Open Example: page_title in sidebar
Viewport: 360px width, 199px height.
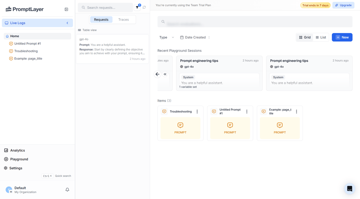point(28,59)
